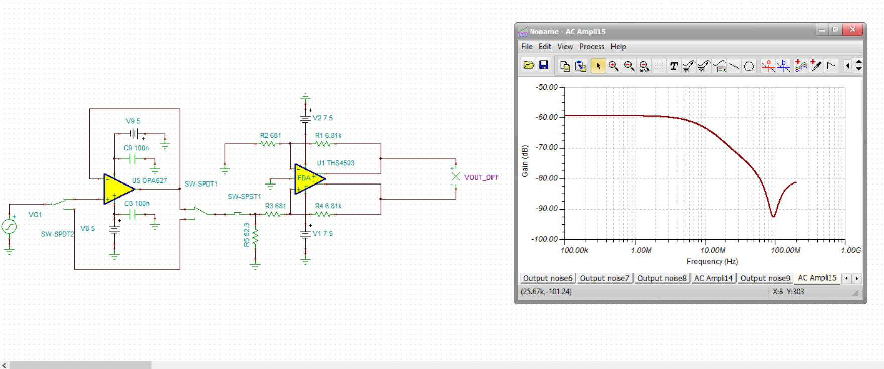The width and height of the screenshot is (884, 369).
Task: Switch to the AC Ampli14 tab
Action: 713,278
